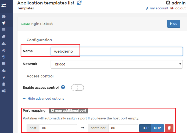This screenshot has width=187, height=133.
Task: Open Volumes cubes icon in sidebar
Action: [x=4, y=50]
